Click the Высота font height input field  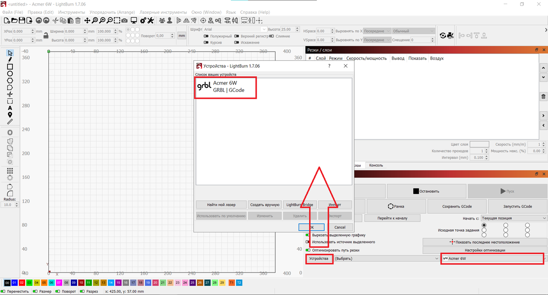tap(289, 29)
